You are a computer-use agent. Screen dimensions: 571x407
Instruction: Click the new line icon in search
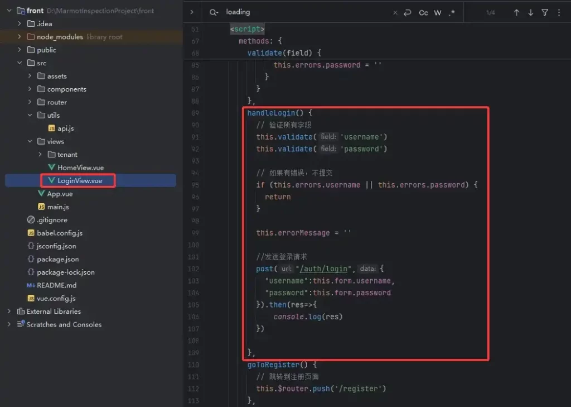click(408, 12)
